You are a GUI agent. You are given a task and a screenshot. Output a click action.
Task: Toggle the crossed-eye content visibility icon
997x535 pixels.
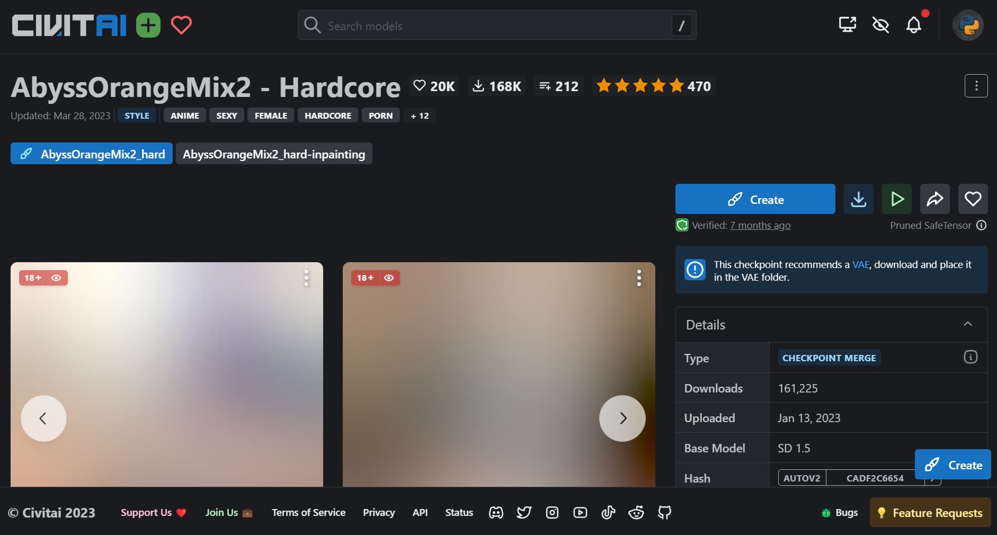880,25
